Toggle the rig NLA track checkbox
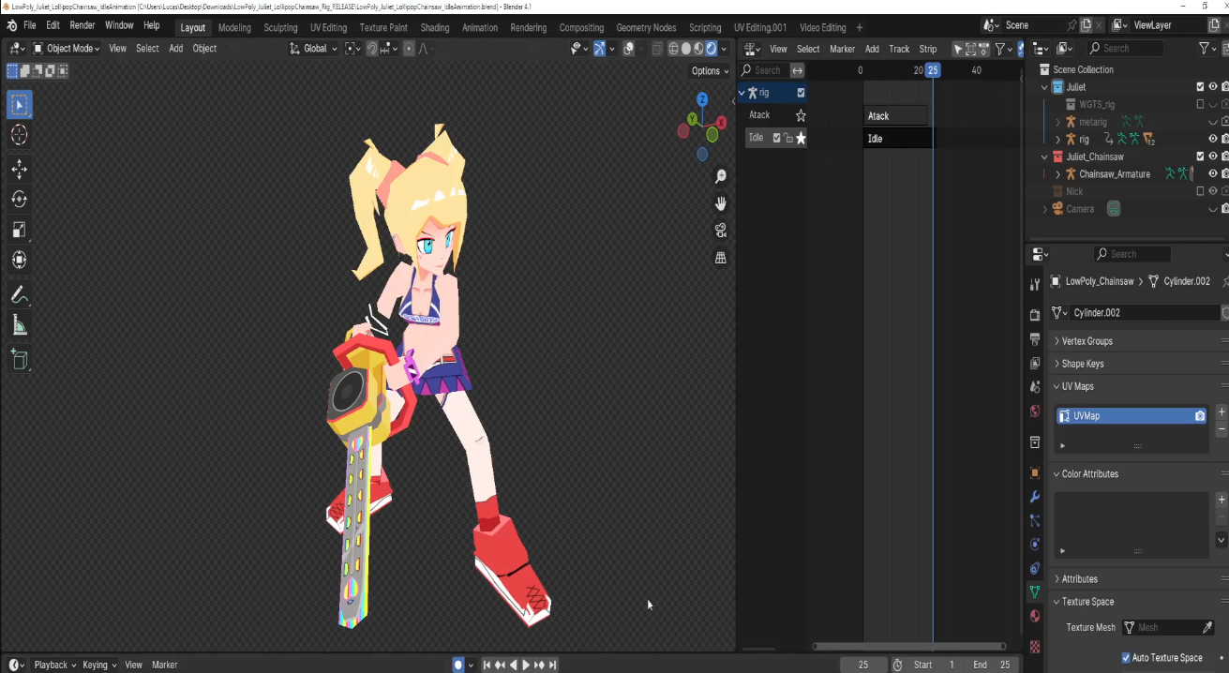 coord(801,93)
